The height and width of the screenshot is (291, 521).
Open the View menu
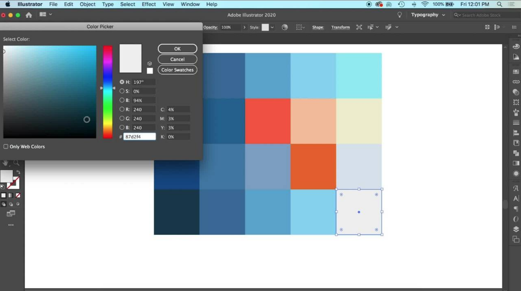coord(168,4)
